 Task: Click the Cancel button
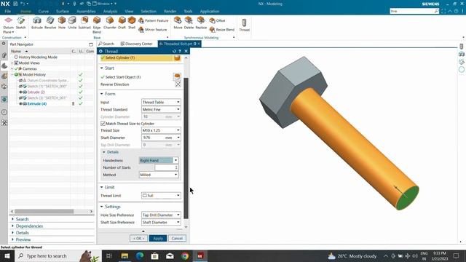(x=177, y=238)
